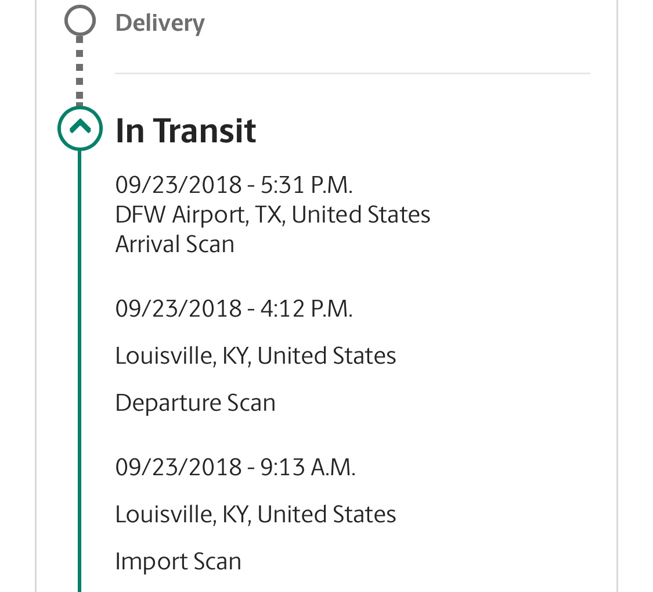The width and height of the screenshot is (653, 592).
Task: Select the Import Scan status text
Action: click(x=178, y=562)
